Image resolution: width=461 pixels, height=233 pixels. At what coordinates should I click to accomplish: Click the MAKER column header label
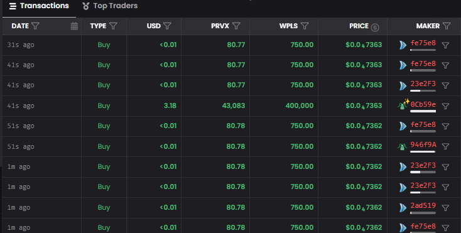(x=428, y=26)
